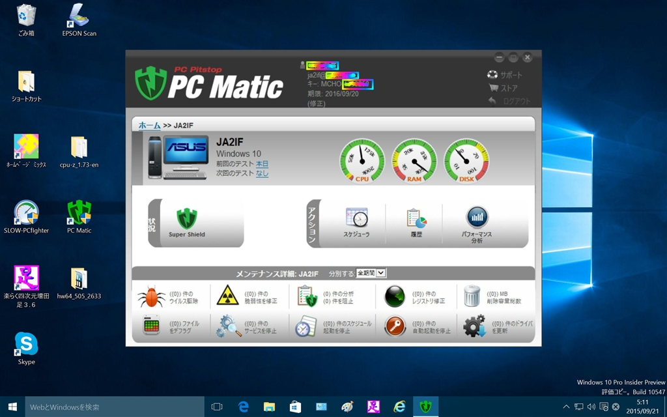Select the SLOW-PCfighter desktop icon

click(x=26, y=217)
